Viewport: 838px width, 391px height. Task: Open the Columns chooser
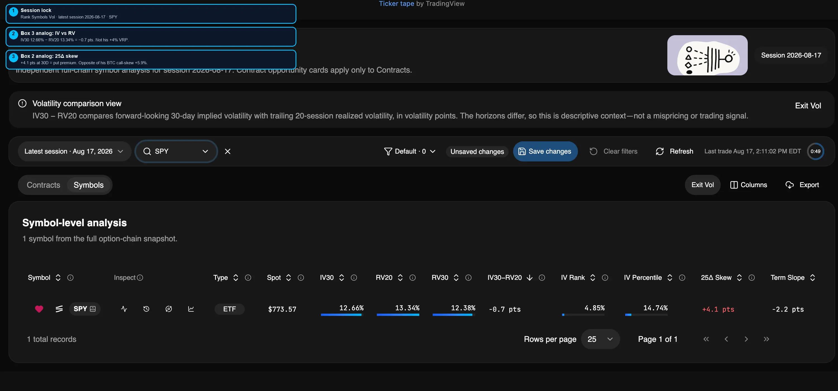click(749, 185)
